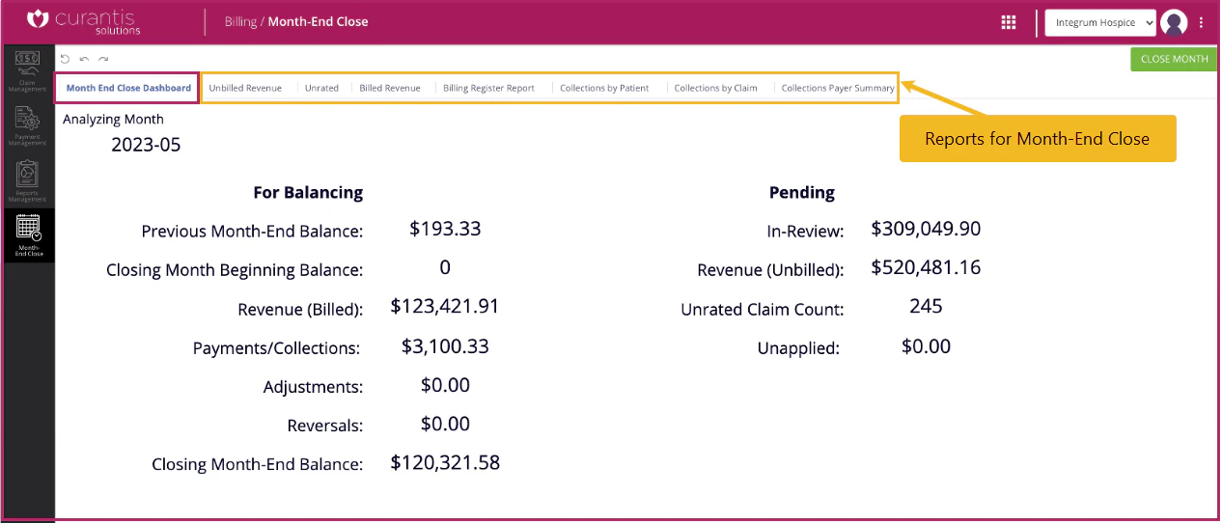
Task: Select the Month-End Close sidebar icon
Action: pyautogui.click(x=29, y=235)
